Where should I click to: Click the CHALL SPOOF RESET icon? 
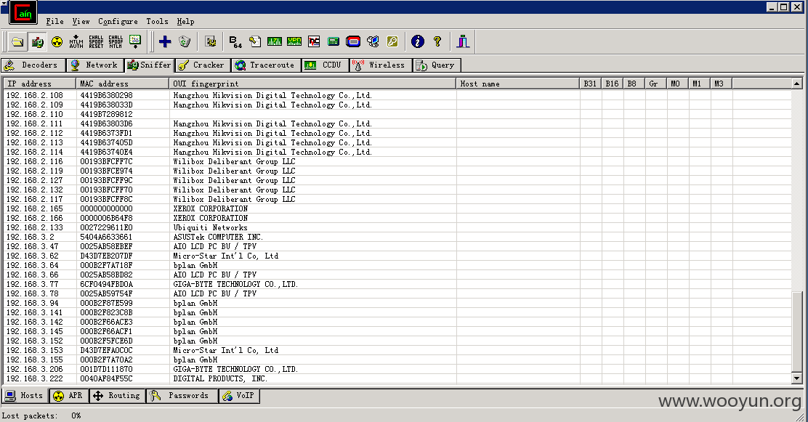96,41
